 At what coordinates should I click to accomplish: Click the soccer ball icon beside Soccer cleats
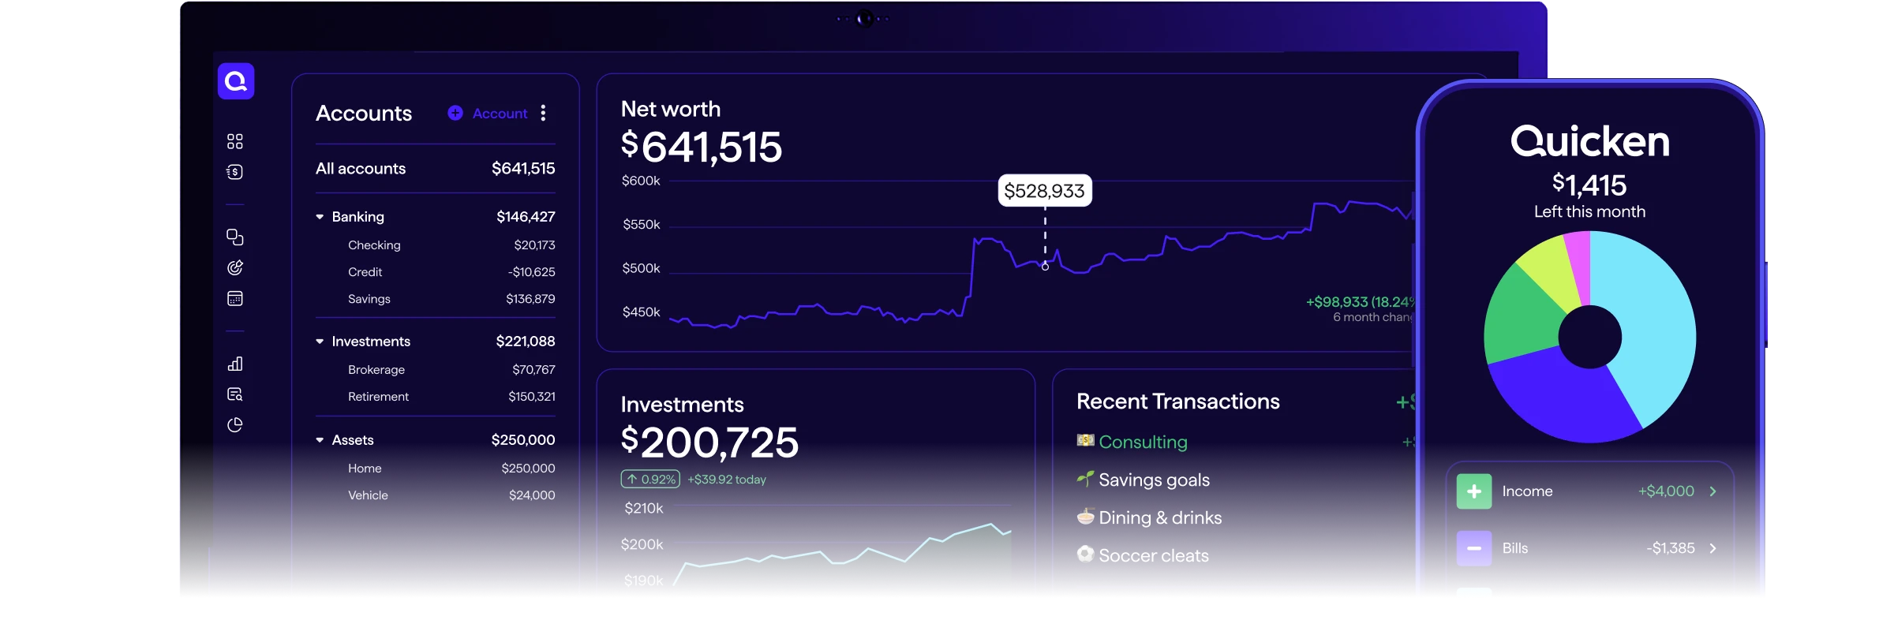coord(1086,554)
